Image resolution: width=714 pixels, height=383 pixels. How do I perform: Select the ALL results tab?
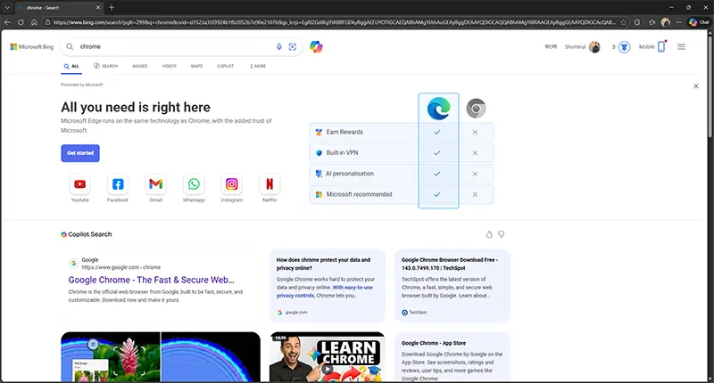[71, 66]
